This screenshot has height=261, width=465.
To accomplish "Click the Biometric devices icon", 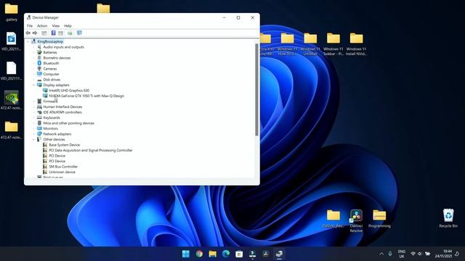I will point(39,58).
